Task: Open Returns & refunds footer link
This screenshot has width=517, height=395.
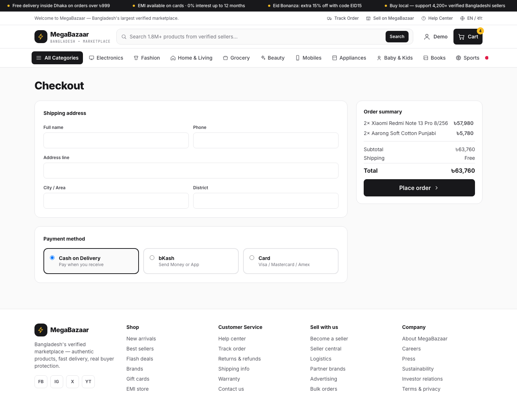Action: (239, 359)
